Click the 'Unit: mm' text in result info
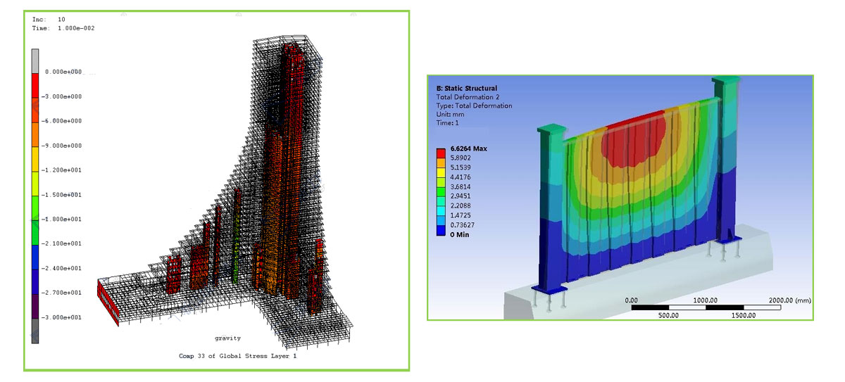Image resolution: width=845 pixels, height=382 pixels. (453, 114)
